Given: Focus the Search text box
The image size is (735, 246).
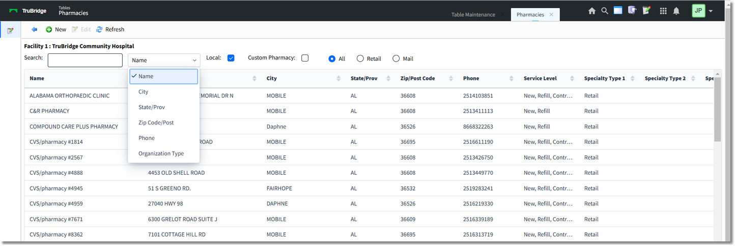Looking at the screenshot, I should pos(85,60).
